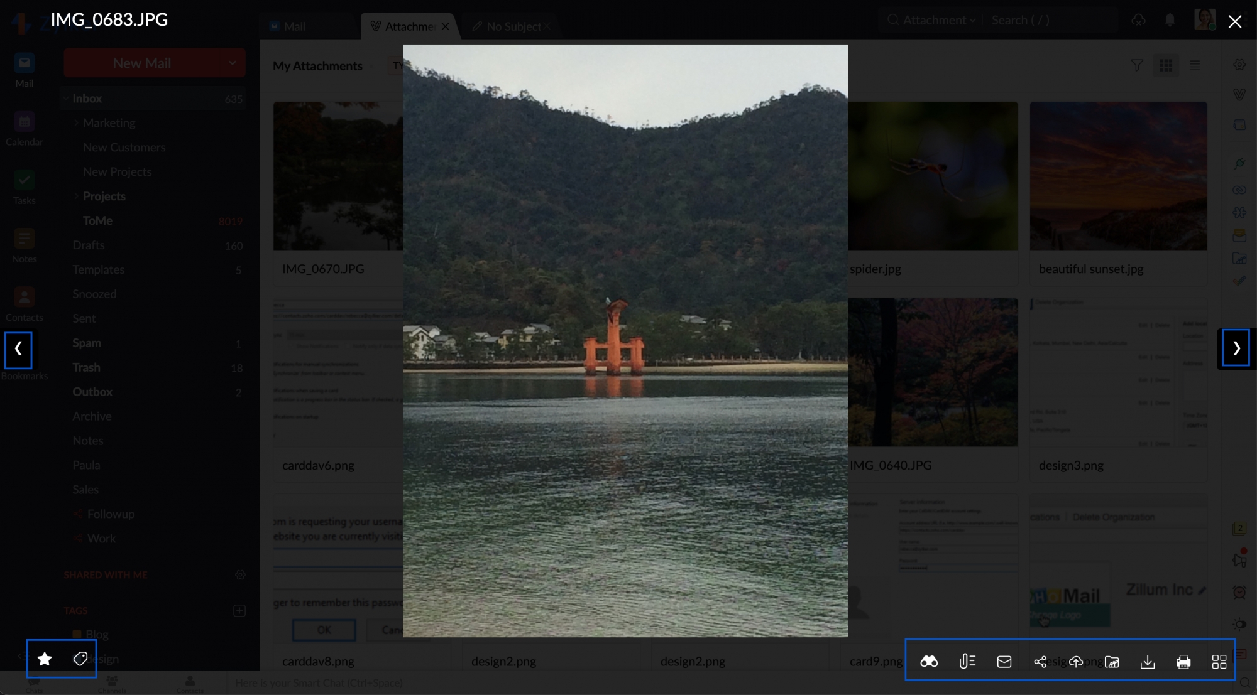This screenshot has height=695, width=1257.
Task: Toggle the Marketing folder expansion
Action: tap(75, 122)
